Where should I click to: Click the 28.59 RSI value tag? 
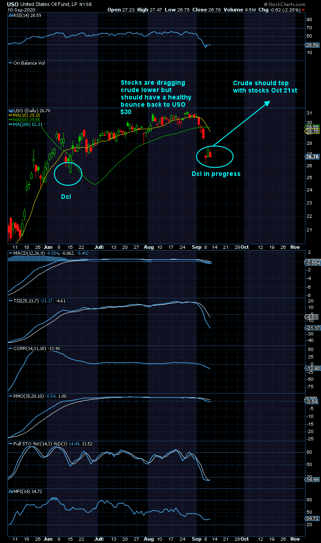click(x=313, y=45)
